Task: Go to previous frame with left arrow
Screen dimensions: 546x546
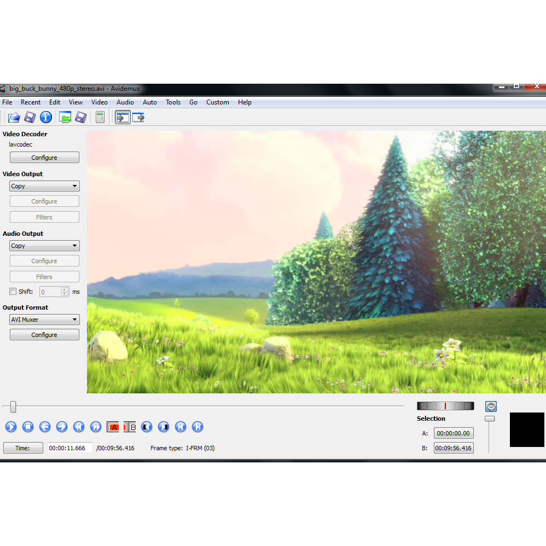Action: [45, 427]
